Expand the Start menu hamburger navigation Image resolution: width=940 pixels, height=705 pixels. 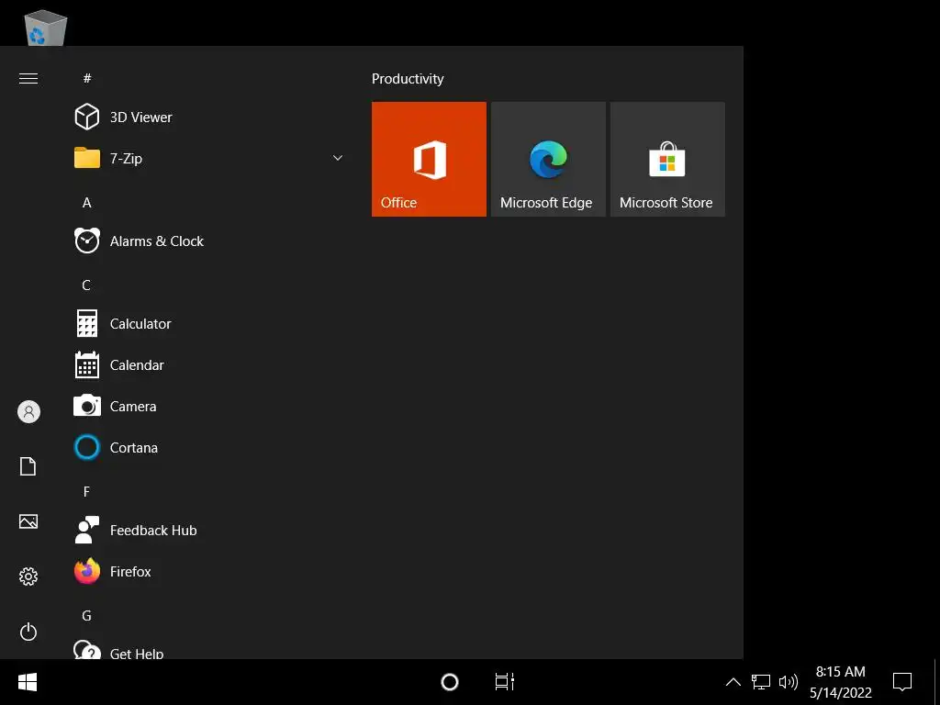pos(28,79)
